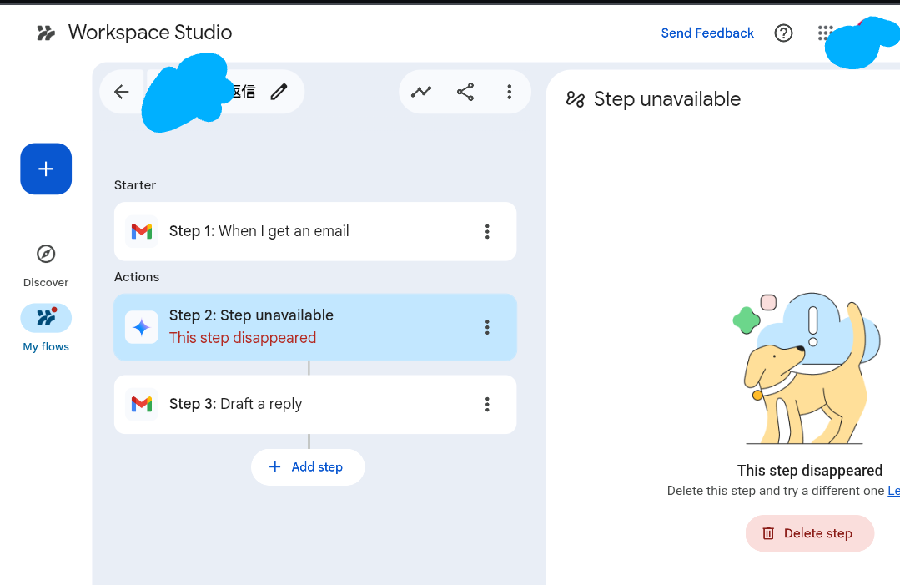Open Step 3's three-dot options menu
The height and width of the screenshot is (585, 900).
coord(488,405)
